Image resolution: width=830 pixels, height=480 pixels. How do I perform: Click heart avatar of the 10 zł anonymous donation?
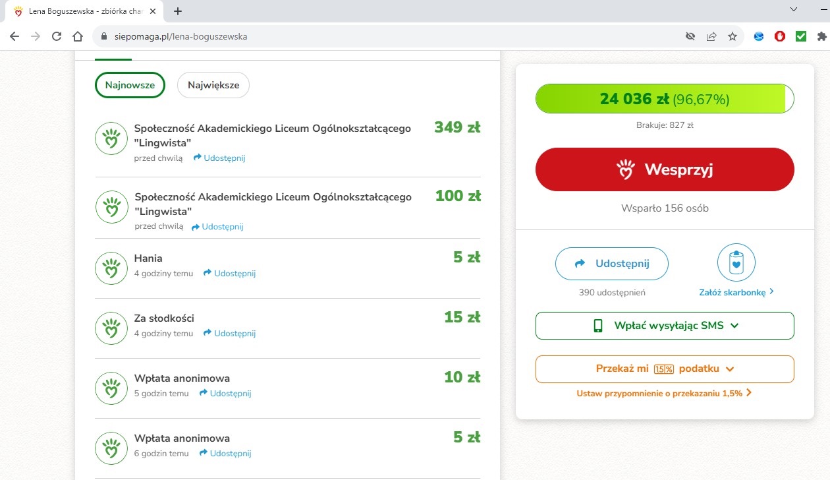tap(111, 388)
